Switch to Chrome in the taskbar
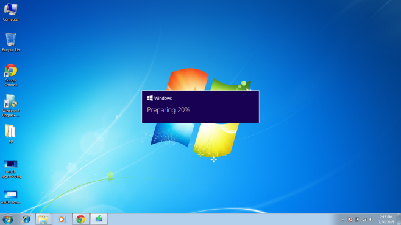 tap(81, 219)
